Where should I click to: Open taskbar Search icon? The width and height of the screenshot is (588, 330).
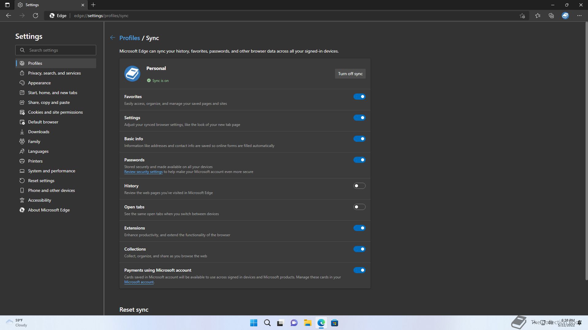coord(267,323)
